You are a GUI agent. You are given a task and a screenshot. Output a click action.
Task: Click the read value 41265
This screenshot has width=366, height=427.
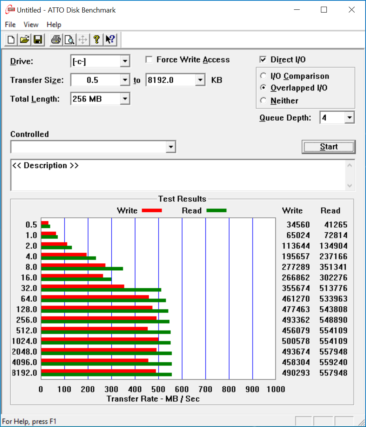336,225
